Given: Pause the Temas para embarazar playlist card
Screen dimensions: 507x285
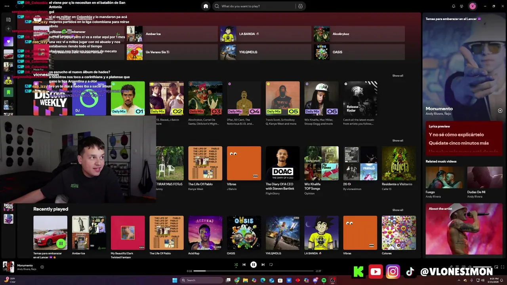Looking at the screenshot, I should (x=61, y=243).
